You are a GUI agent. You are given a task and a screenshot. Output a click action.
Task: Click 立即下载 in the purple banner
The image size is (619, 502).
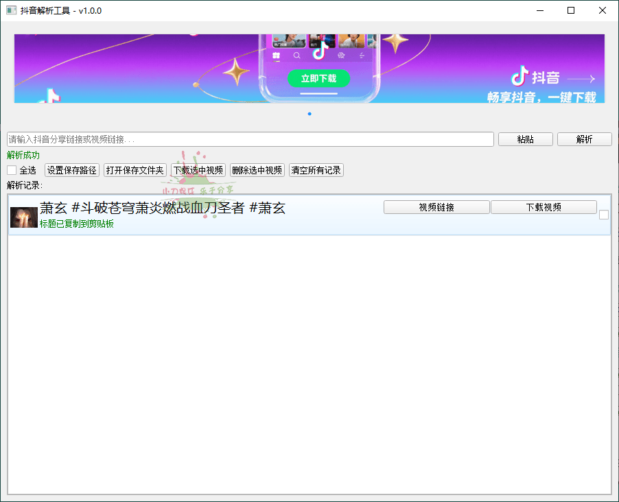[x=318, y=79]
